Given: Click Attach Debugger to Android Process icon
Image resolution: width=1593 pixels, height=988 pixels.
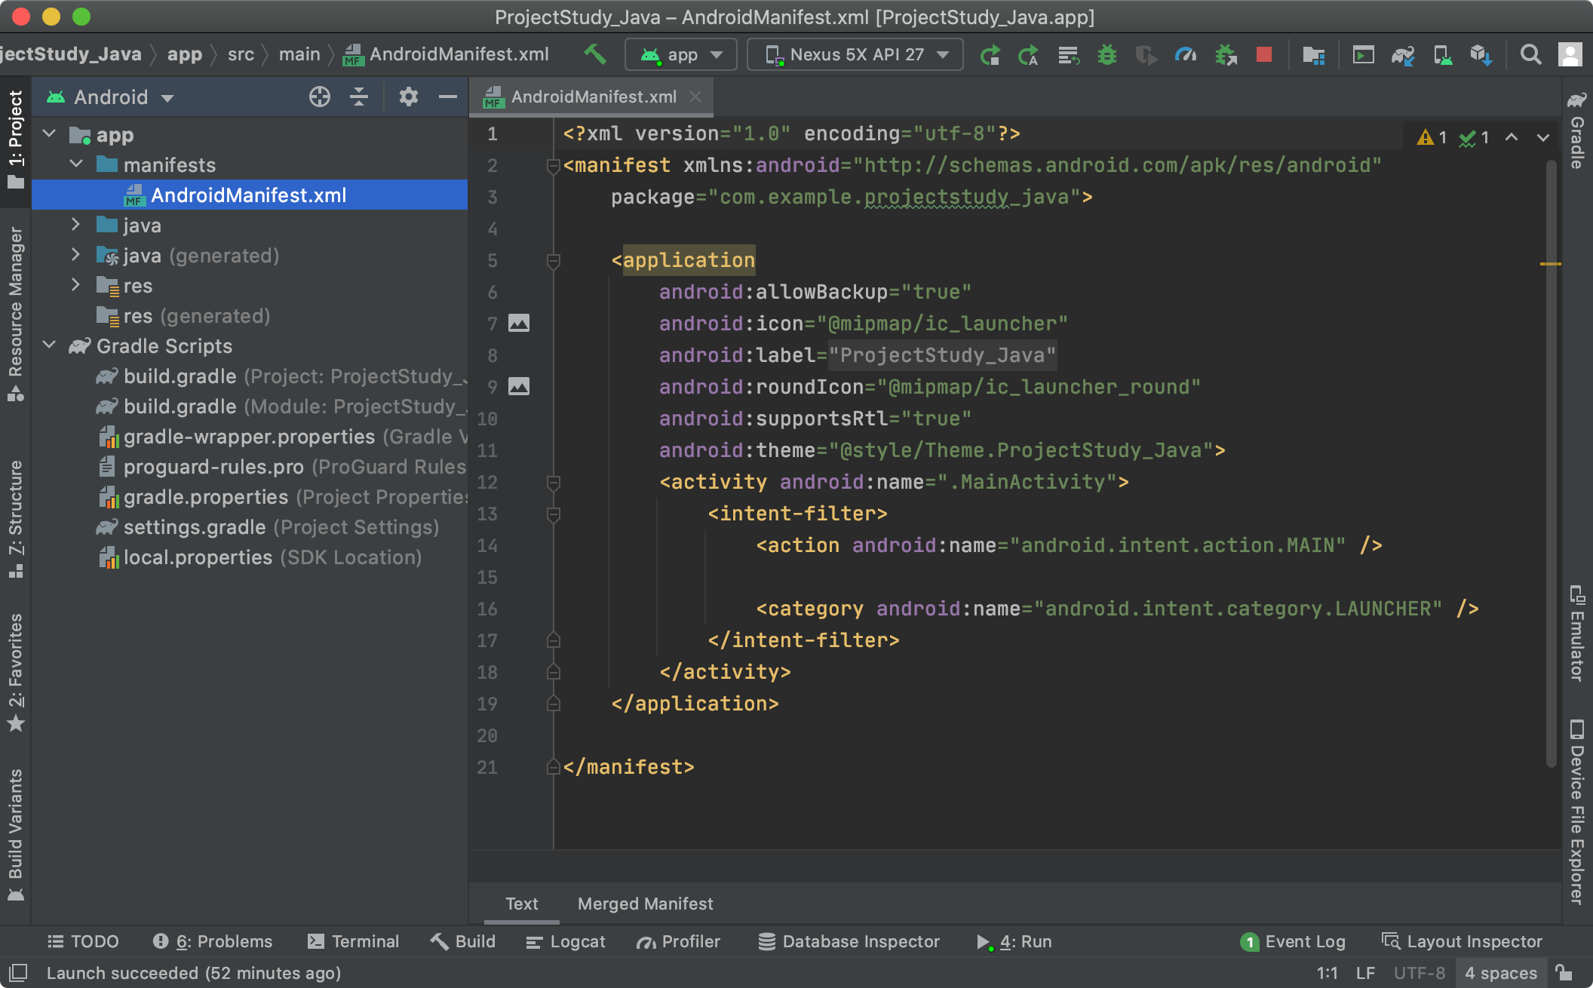Looking at the screenshot, I should pyautogui.click(x=1226, y=55).
